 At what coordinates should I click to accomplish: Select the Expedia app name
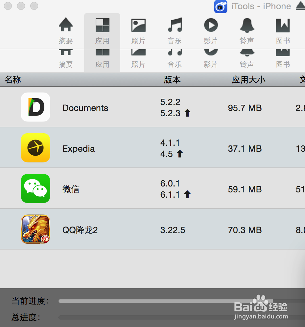click(79, 149)
